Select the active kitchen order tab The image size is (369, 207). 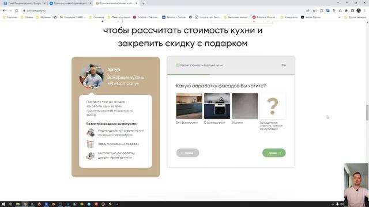point(116,3)
